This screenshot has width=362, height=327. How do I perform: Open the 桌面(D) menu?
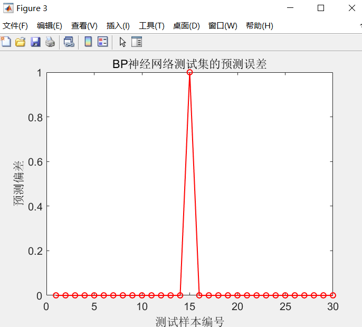click(x=186, y=26)
